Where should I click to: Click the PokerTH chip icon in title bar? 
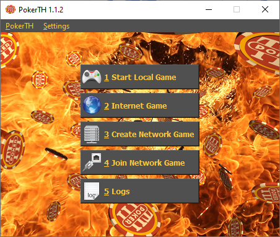click(x=11, y=9)
